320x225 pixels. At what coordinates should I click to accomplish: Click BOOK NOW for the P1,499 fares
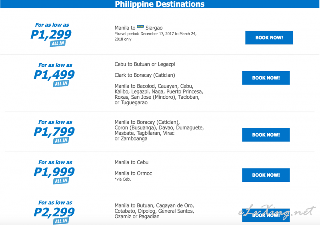point(266,78)
